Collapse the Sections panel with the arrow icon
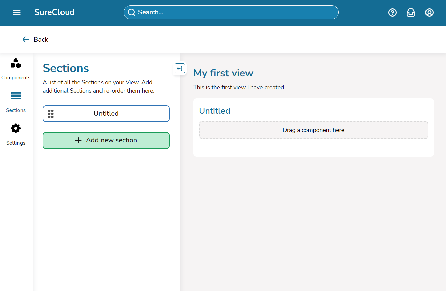 pos(180,68)
